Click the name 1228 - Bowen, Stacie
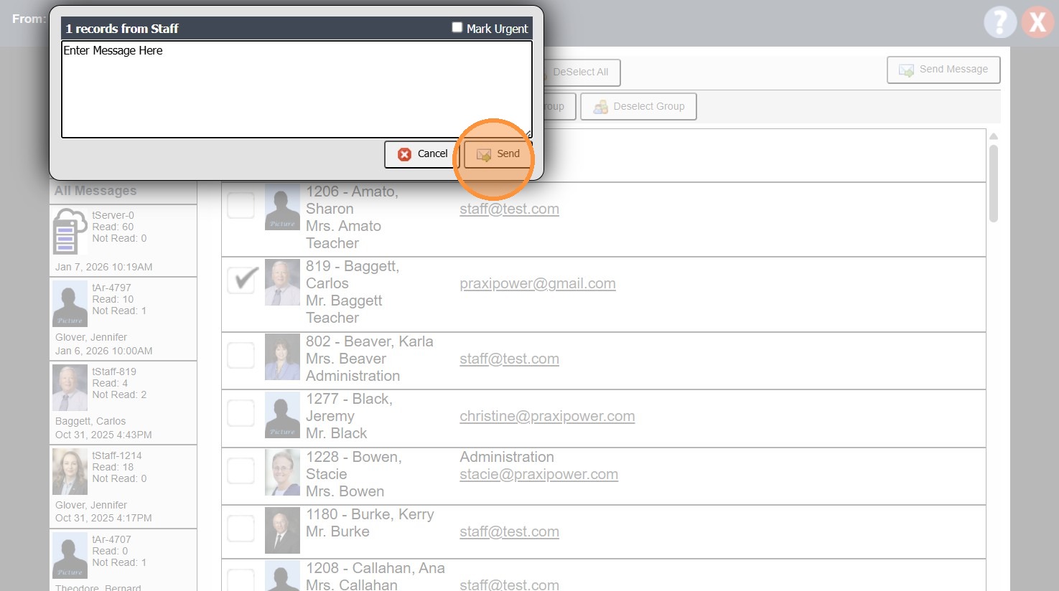The width and height of the screenshot is (1059, 591). click(354, 465)
